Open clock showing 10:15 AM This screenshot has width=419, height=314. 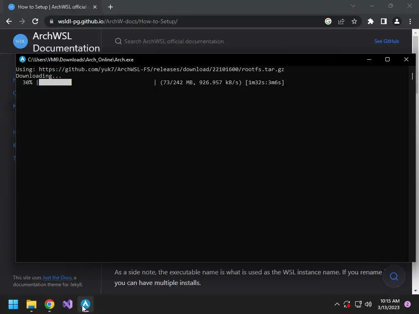(x=389, y=304)
